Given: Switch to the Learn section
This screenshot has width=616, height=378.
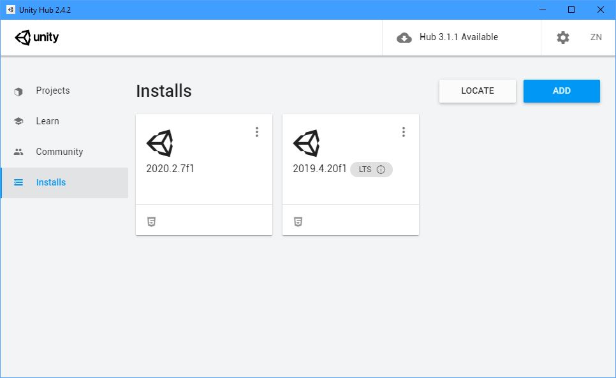Looking at the screenshot, I should pyautogui.click(x=47, y=121).
